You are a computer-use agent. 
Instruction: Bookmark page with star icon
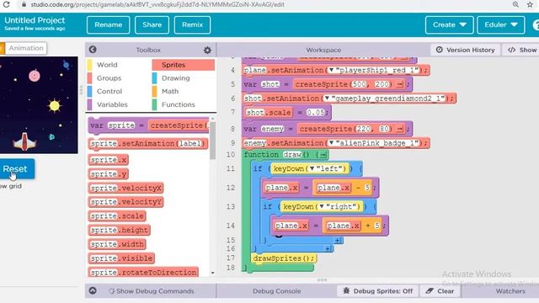(530, 4)
